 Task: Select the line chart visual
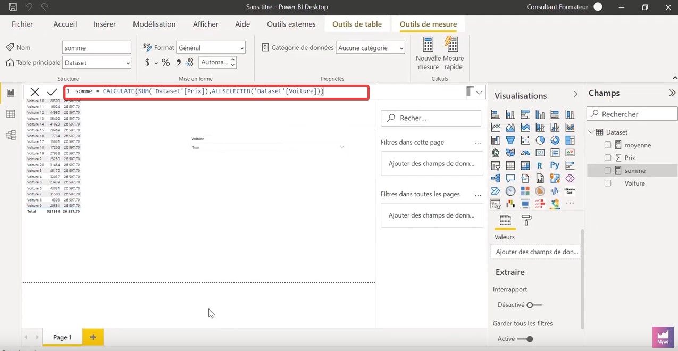(496, 127)
